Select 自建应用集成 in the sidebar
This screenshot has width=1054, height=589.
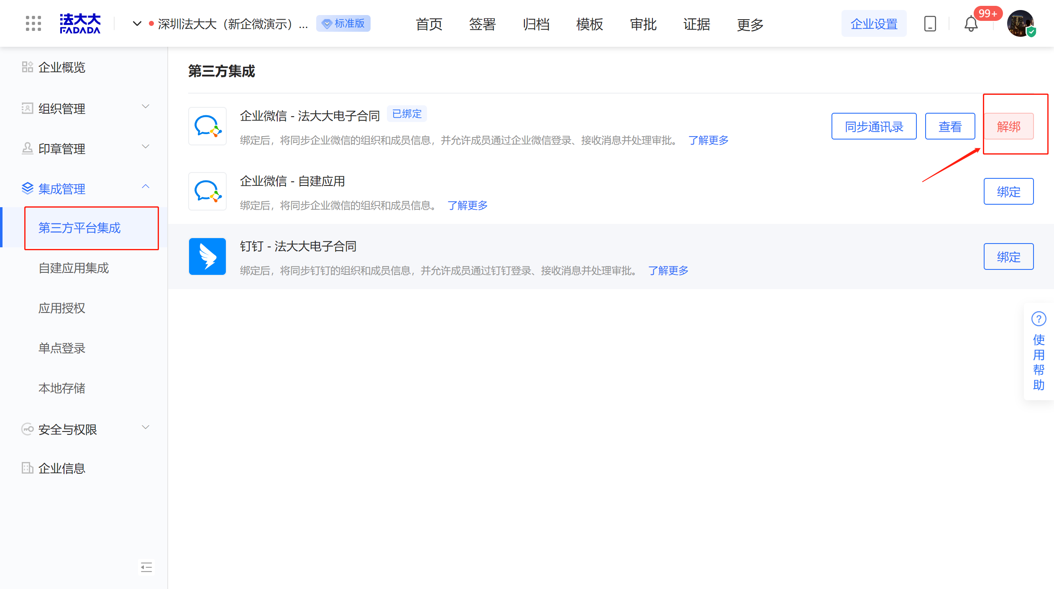(74, 268)
